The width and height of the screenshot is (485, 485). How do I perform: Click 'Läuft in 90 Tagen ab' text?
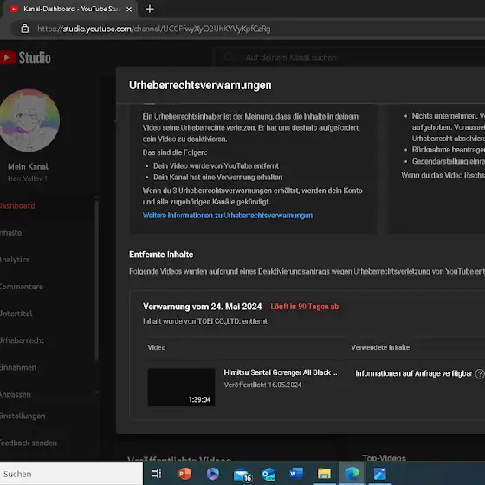coord(304,307)
